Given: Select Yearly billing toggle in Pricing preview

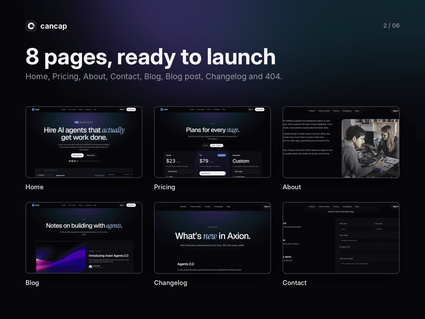Looking at the screenshot, I should click(x=216, y=145).
